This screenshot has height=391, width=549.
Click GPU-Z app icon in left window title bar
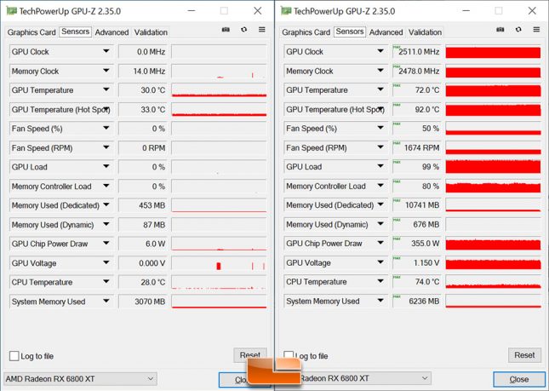pyautogui.click(x=12, y=11)
